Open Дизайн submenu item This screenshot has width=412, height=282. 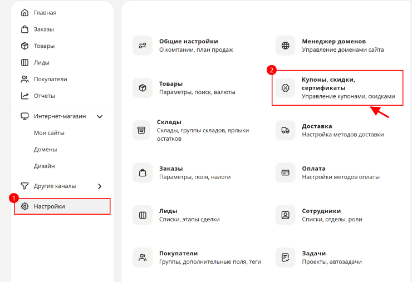pyautogui.click(x=44, y=166)
